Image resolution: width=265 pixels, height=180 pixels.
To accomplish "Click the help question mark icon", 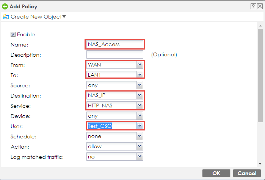I will pos(253,6).
